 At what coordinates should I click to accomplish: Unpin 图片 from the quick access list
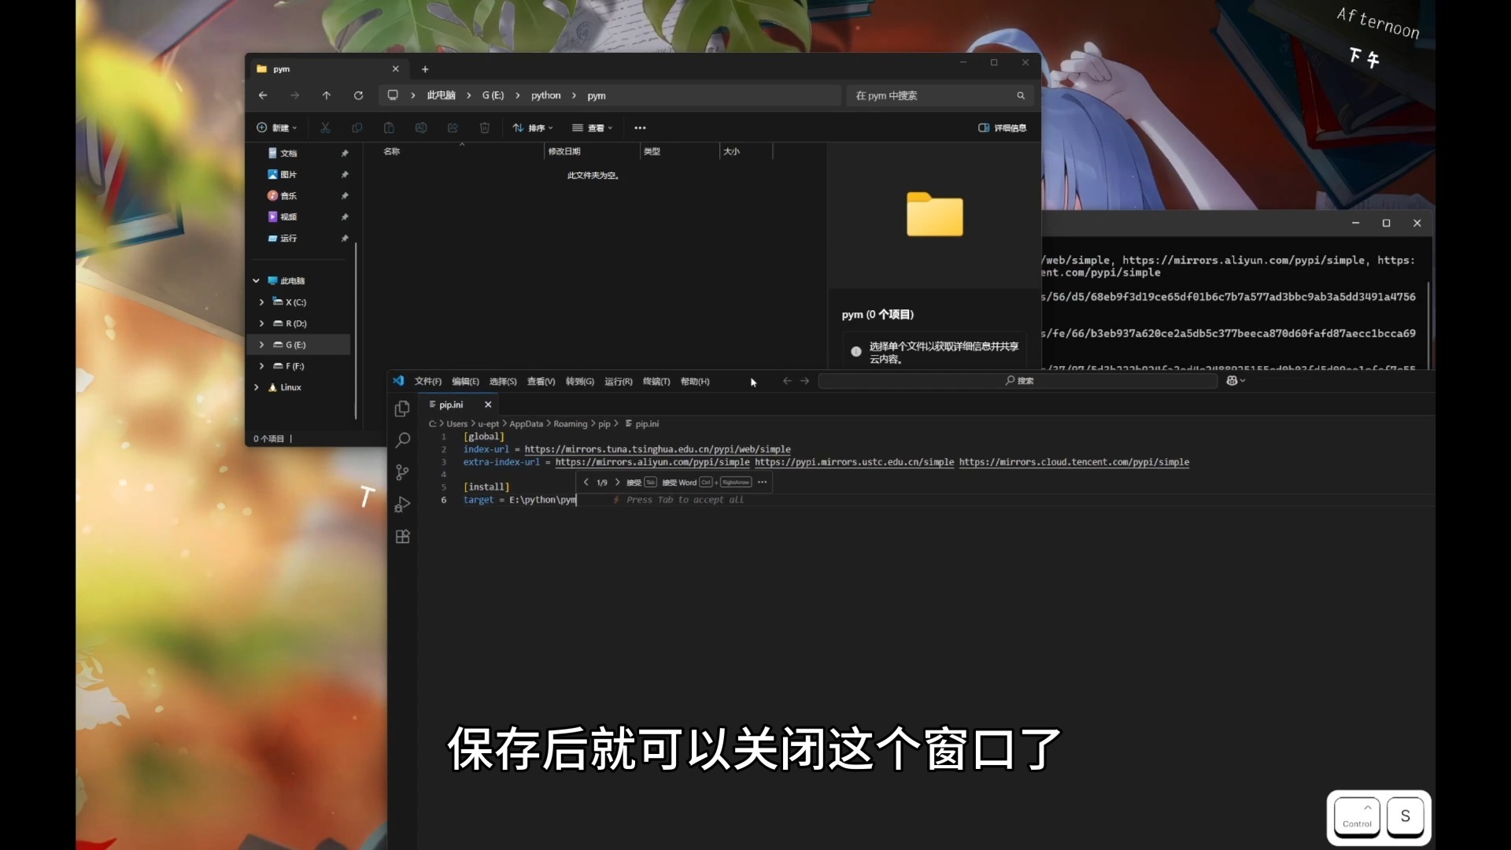tap(345, 174)
